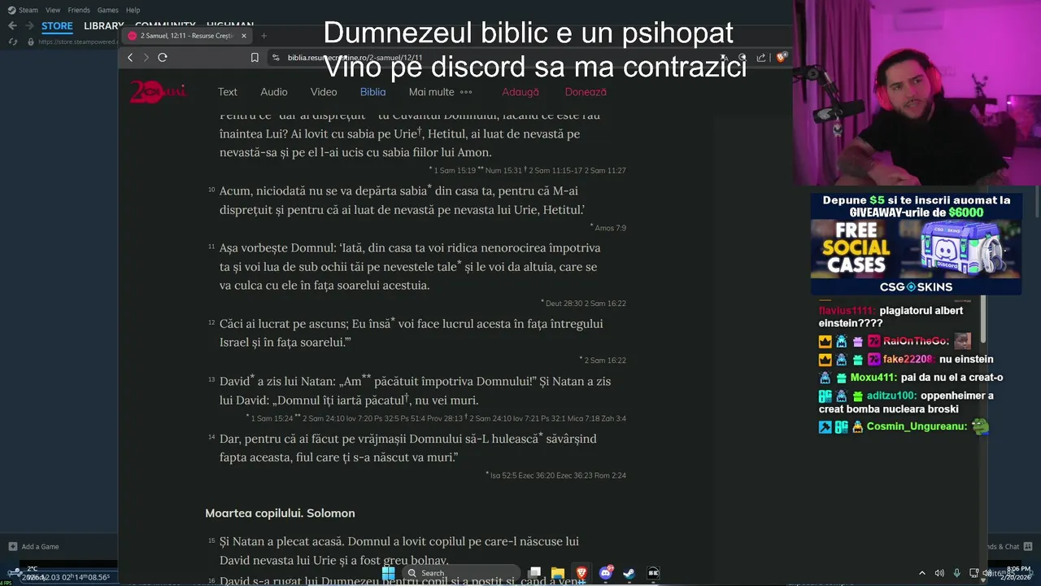Switch to the Steam LIBRARY tab
This screenshot has height=586, width=1041.
point(103,26)
